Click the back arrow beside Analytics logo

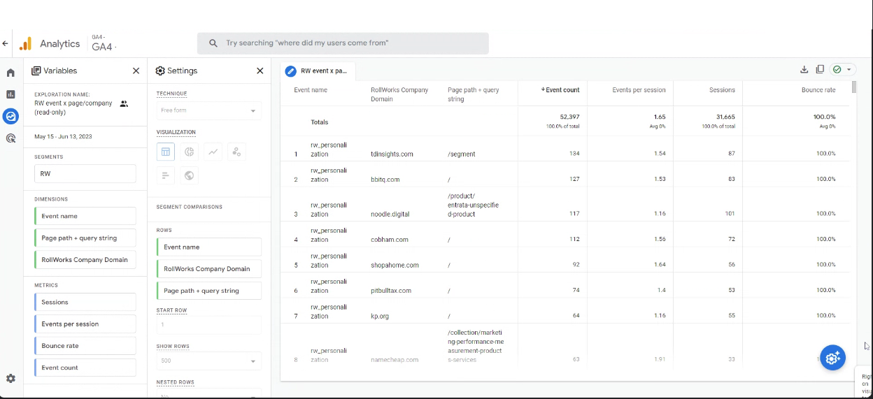pyautogui.click(x=6, y=43)
